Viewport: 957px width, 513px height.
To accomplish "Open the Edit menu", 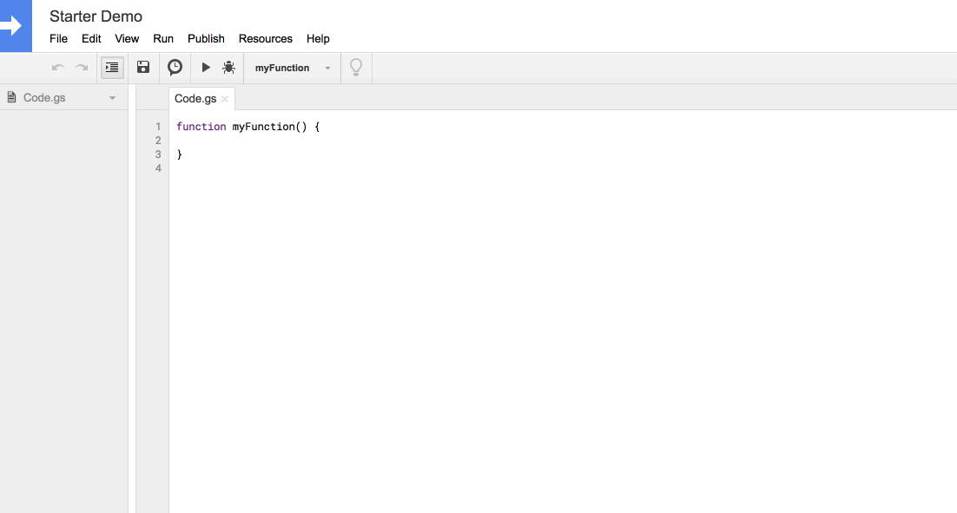I will pyautogui.click(x=91, y=39).
